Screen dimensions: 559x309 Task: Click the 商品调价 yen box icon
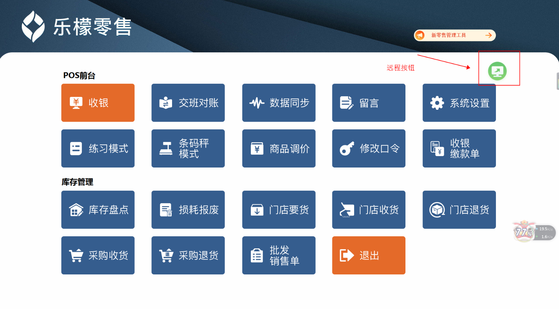click(257, 149)
